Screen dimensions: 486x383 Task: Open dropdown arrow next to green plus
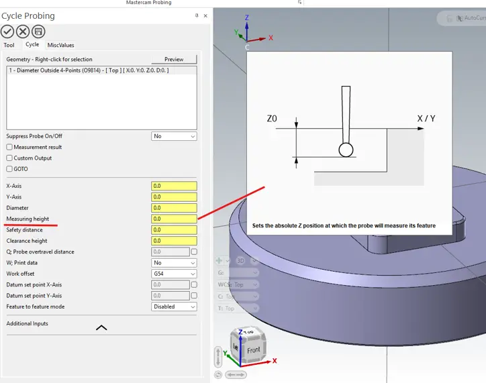click(x=228, y=261)
